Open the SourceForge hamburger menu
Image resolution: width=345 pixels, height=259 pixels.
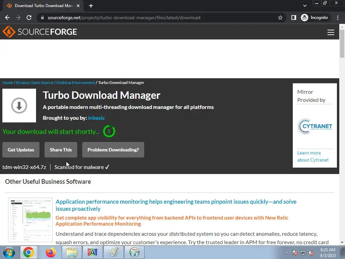pos(331,32)
